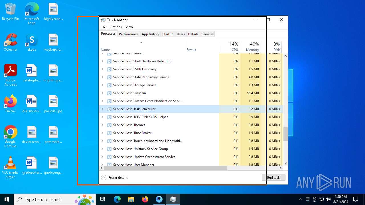The image size is (365, 205).
Task: Select Service Host: Unistack Service Group row
Action: (x=191, y=149)
